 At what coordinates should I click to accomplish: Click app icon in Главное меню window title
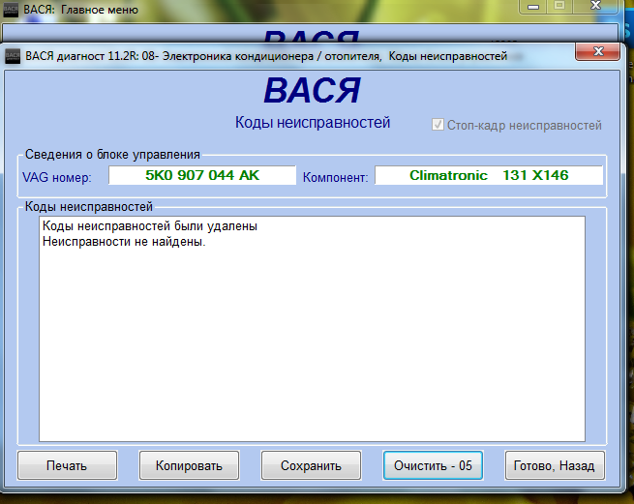pyautogui.click(x=11, y=10)
